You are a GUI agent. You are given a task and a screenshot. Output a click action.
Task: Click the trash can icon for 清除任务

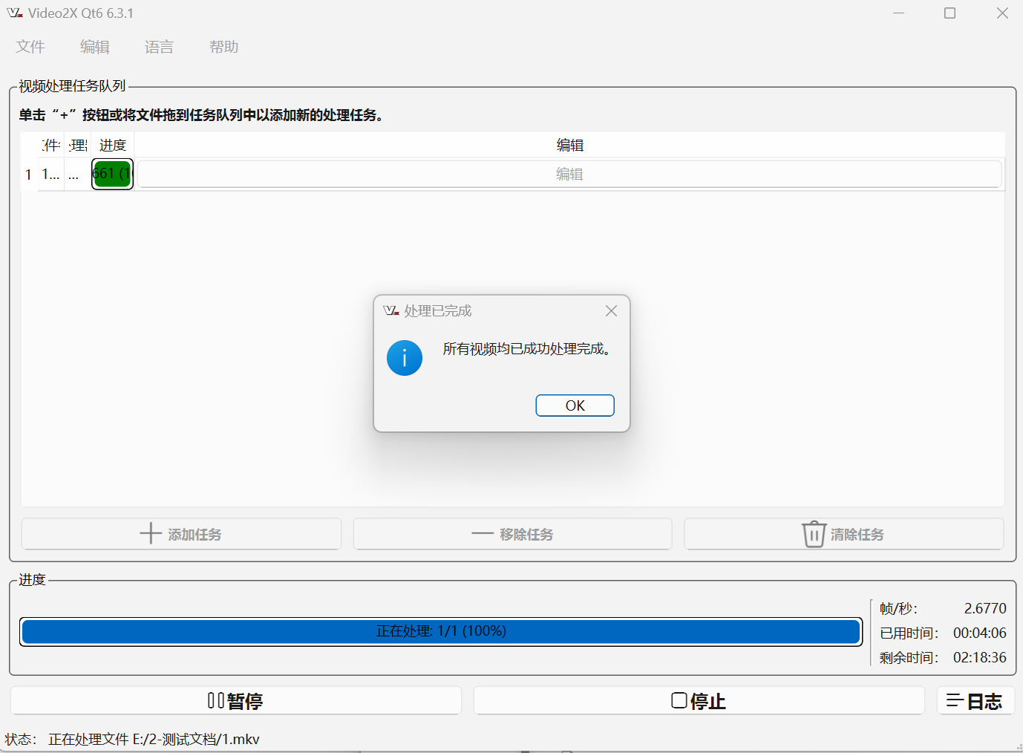[814, 534]
